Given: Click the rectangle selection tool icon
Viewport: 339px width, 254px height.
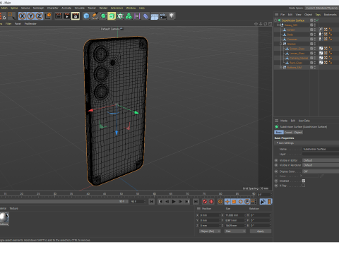Looking at the screenshot, I should pyautogui.click(x=11, y=16).
